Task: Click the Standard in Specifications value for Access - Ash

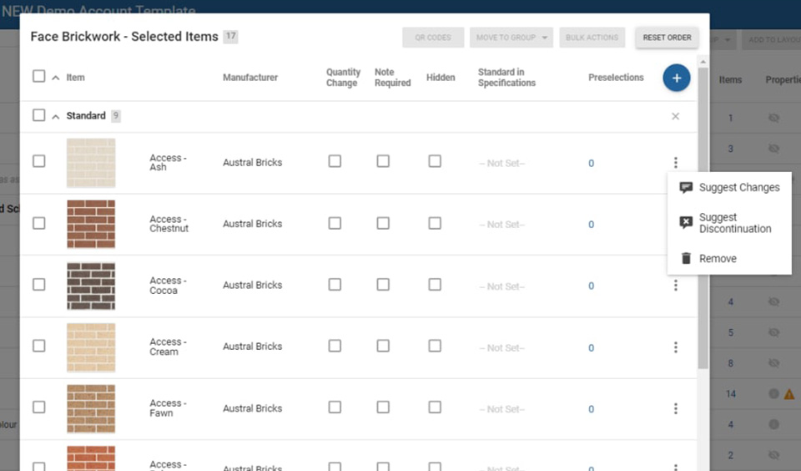Action: coord(501,163)
